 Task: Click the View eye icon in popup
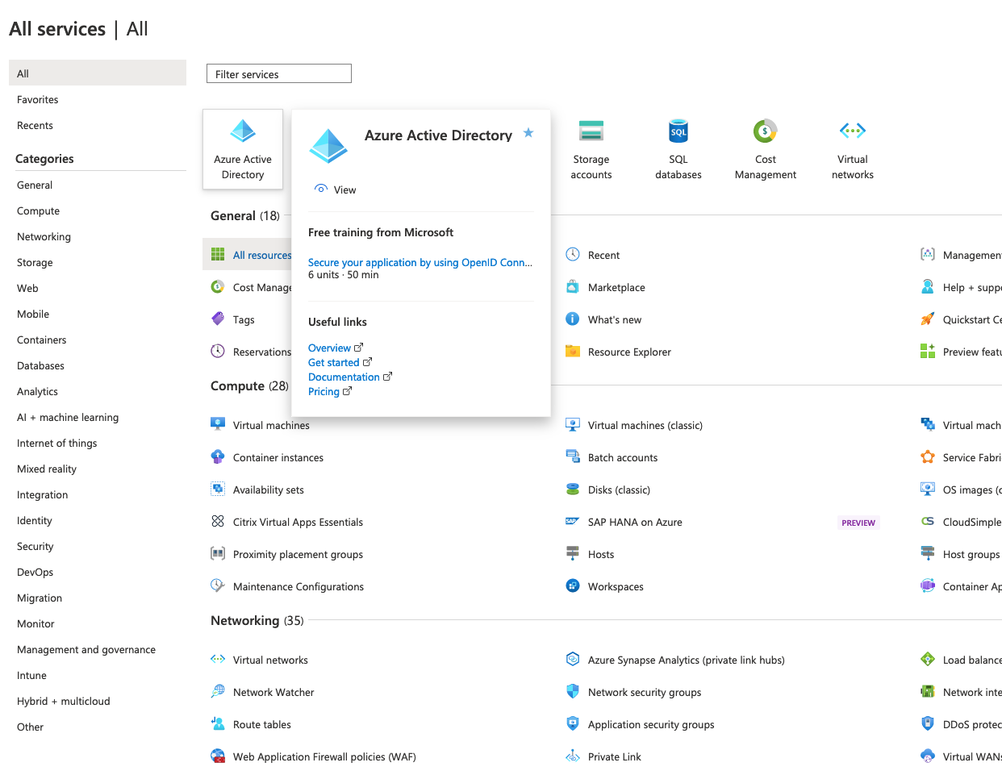tap(321, 189)
